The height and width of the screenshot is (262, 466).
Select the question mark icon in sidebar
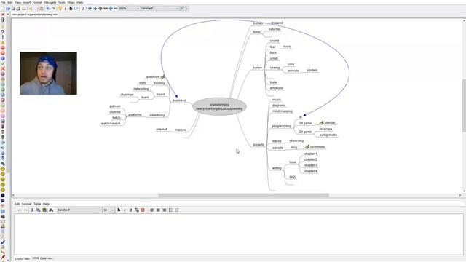click(x=3, y=31)
